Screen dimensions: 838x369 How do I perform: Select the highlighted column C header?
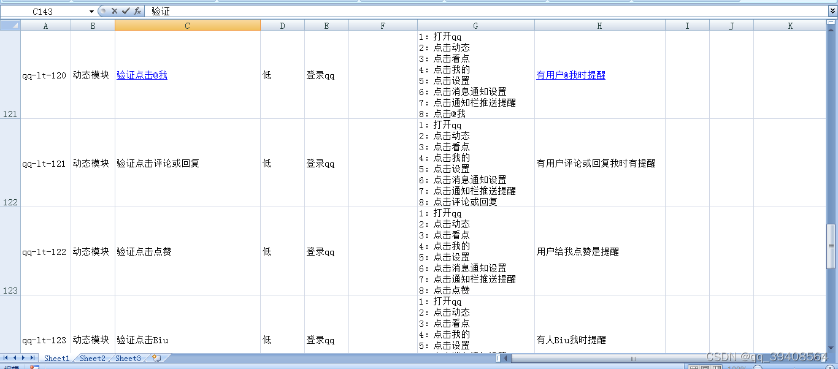coord(188,25)
